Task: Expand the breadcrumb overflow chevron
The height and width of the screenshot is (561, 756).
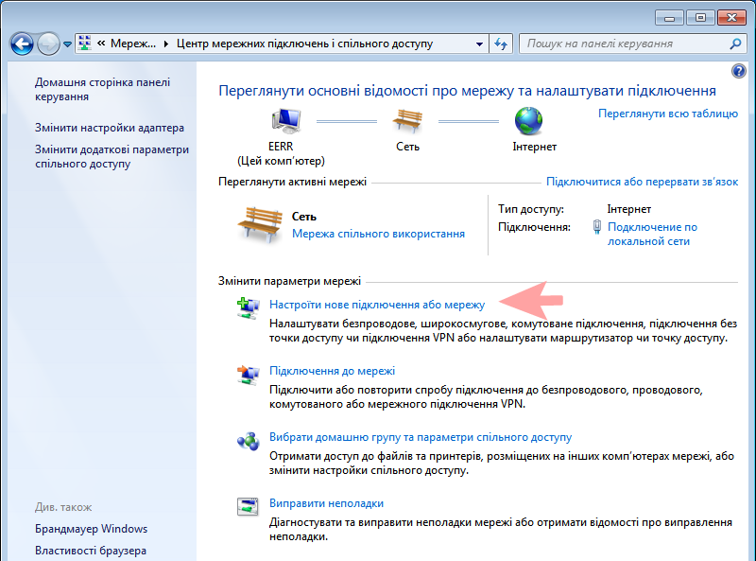Action: (104, 43)
